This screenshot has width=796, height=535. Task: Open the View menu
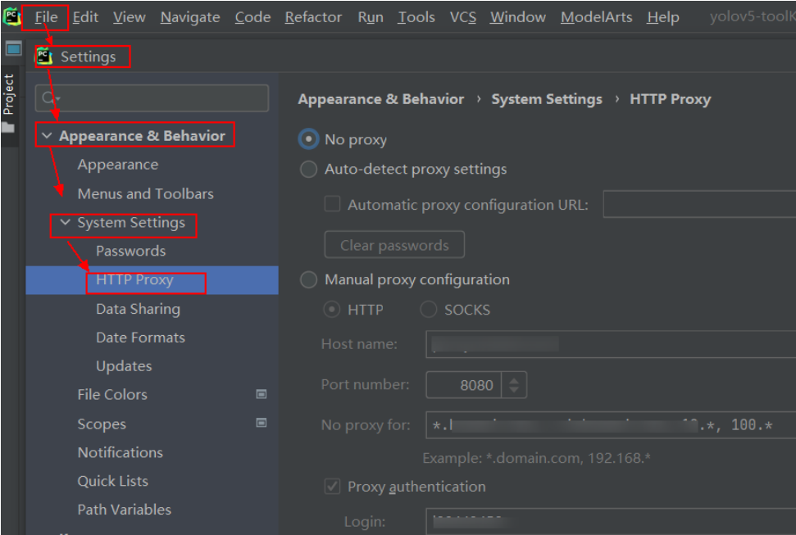pyautogui.click(x=129, y=17)
